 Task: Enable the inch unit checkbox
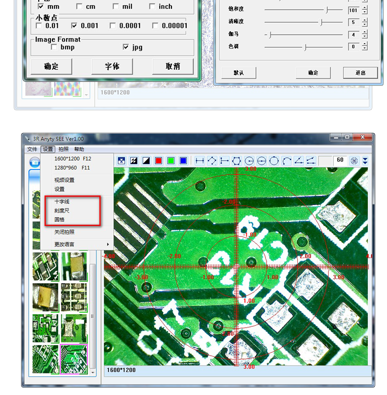pyautogui.click(x=152, y=6)
